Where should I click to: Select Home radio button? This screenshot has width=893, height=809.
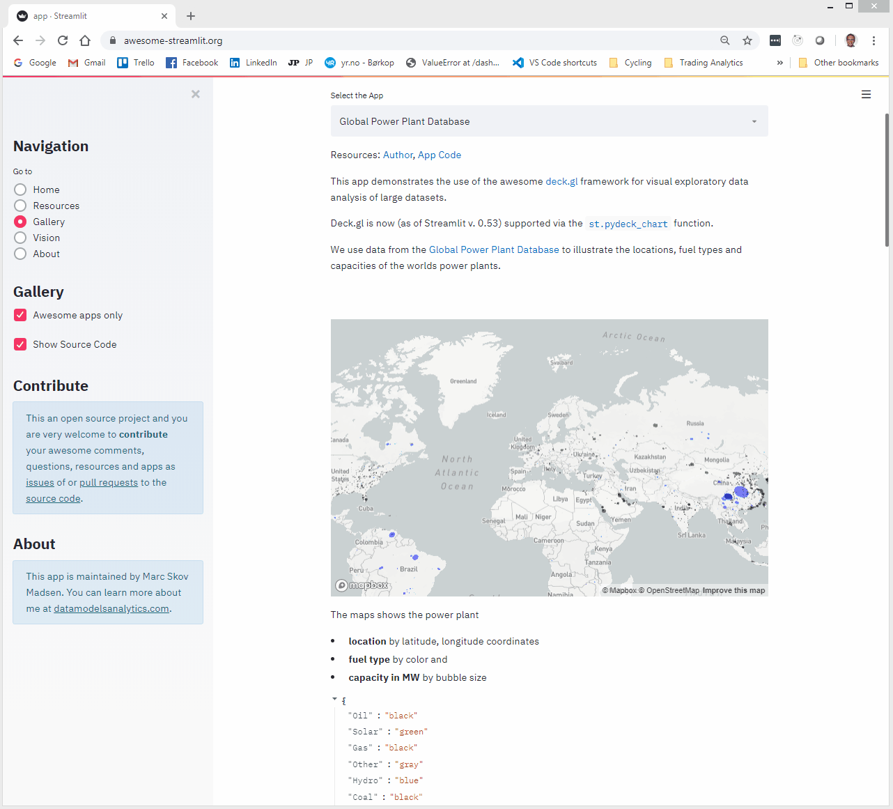(x=20, y=190)
